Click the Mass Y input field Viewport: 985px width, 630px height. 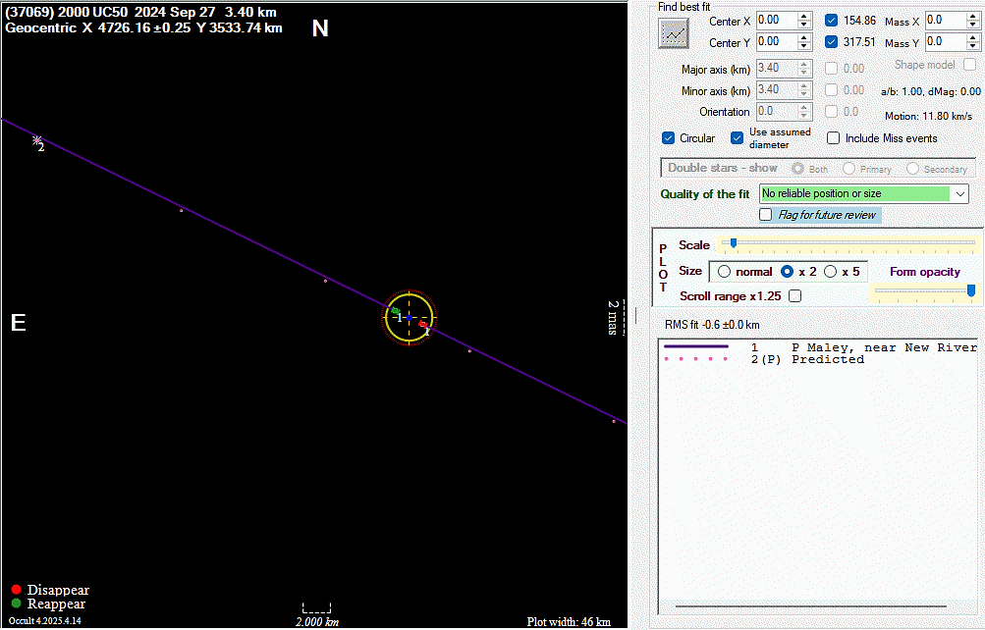(x=945, y=41)
